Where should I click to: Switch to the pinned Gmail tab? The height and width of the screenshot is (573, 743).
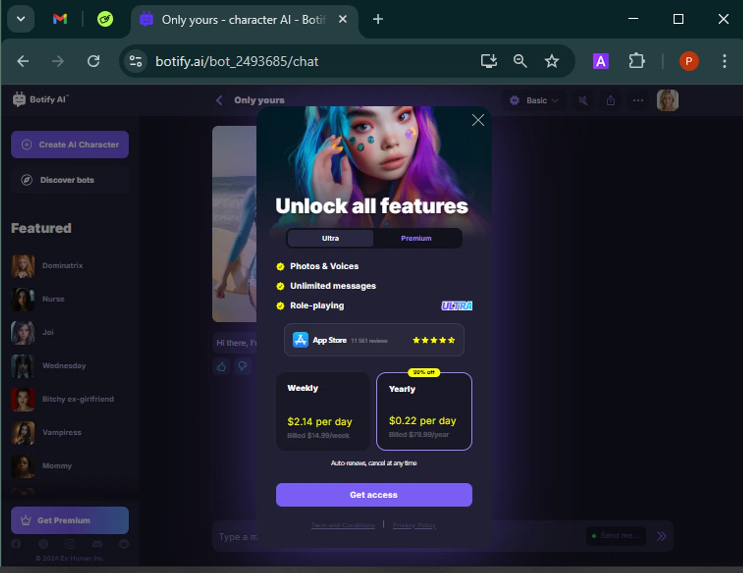[60, 19]
